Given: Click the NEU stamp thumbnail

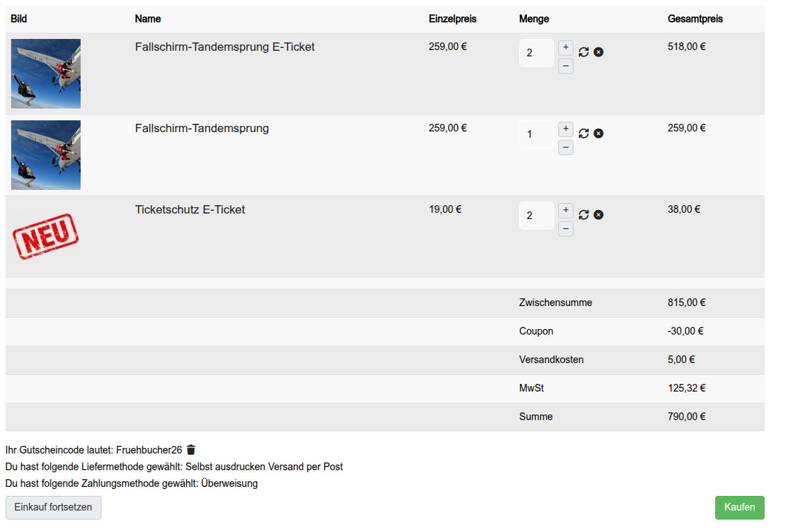Looking at the screenshot, I should pyautogui.click(x=46, y=236).
